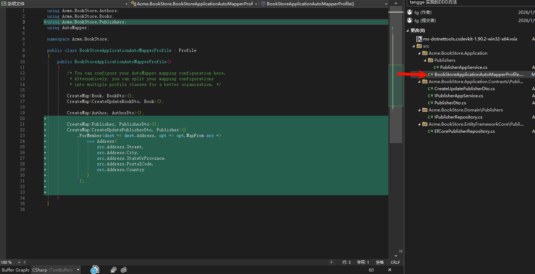
Task: Collapse the Acme.BookStore.Application.Contracts folder arrow
Action: coord(419,82)
